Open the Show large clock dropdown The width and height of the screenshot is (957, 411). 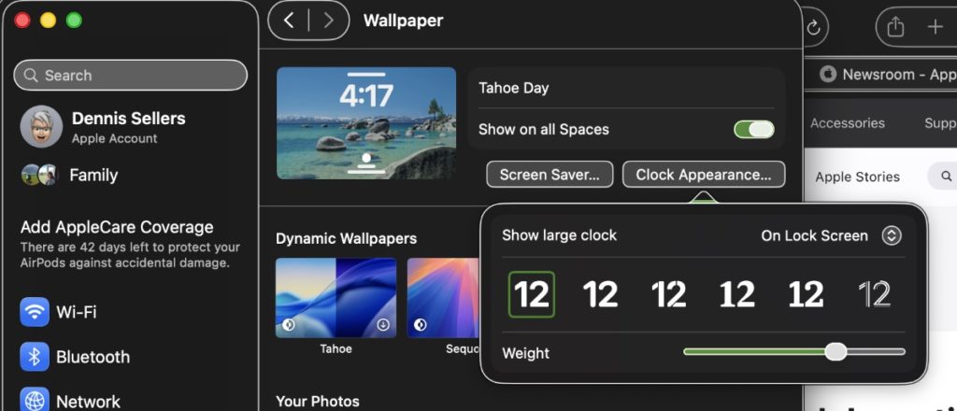coord(892,235)
